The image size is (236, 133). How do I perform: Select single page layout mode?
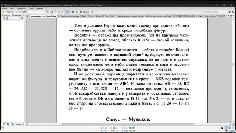click(x=226, y=128)
